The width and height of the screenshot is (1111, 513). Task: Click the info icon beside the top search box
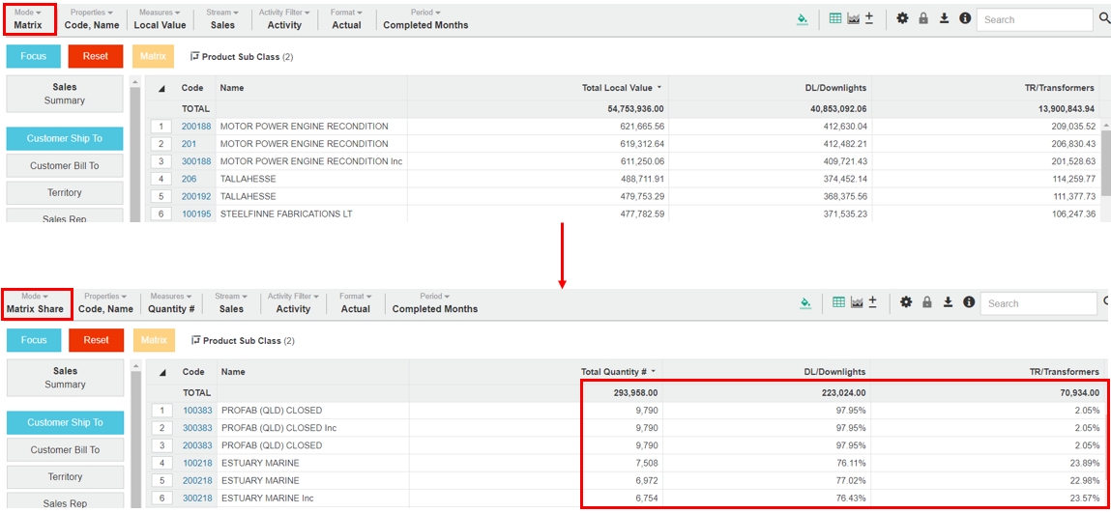(x=965, y=18)
